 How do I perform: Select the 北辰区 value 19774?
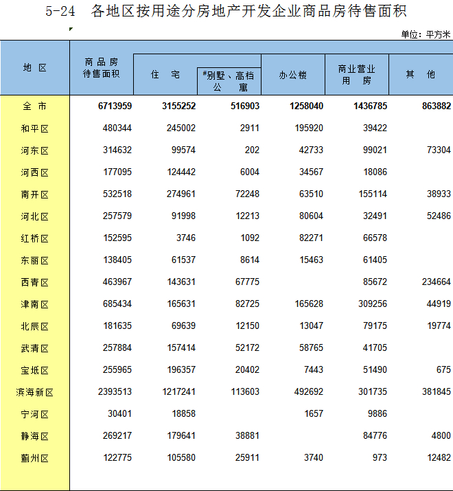tap(439, 326)
